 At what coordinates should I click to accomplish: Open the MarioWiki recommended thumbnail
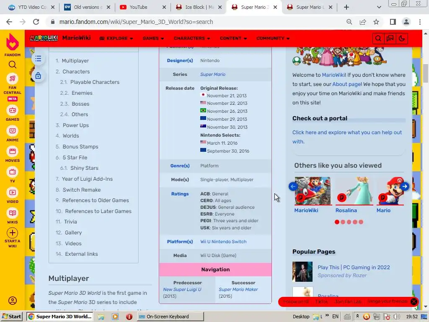click(313, 191)
